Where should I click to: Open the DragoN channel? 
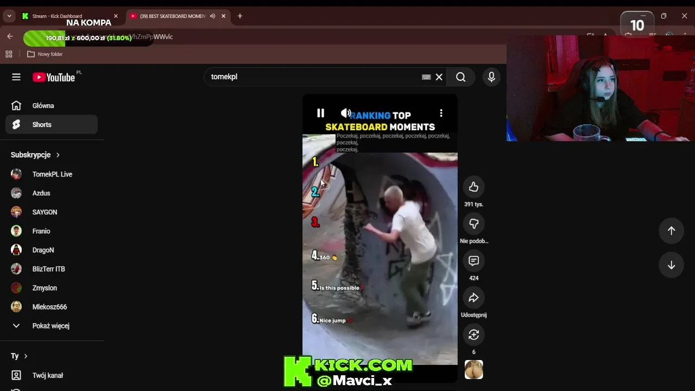pyautogui.click(x=52, y=250)
